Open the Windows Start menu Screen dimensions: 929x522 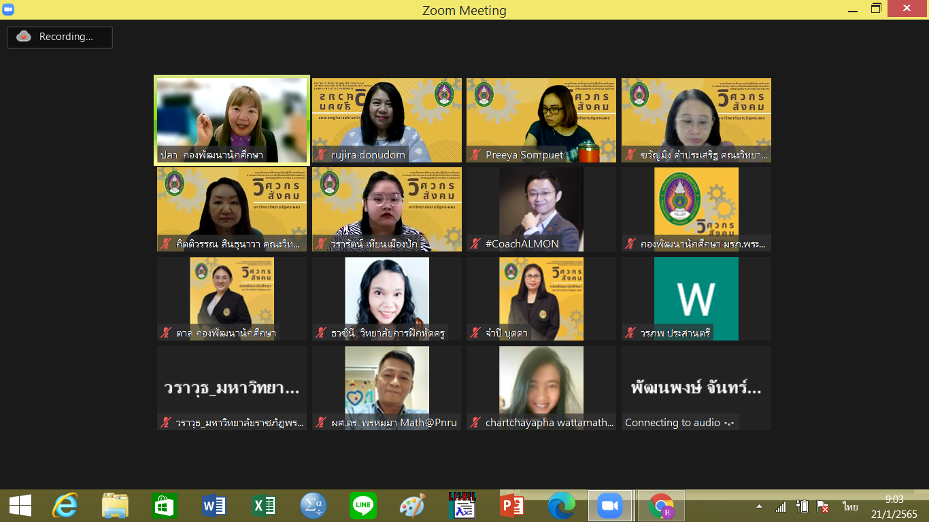pos(20,506)
